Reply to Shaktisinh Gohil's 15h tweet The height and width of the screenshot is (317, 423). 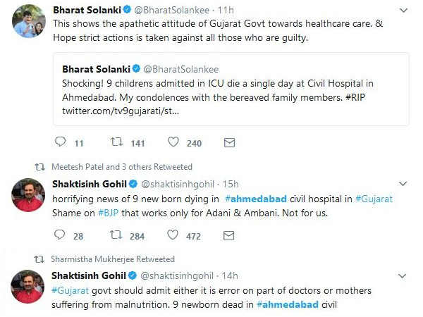[60, 236]
